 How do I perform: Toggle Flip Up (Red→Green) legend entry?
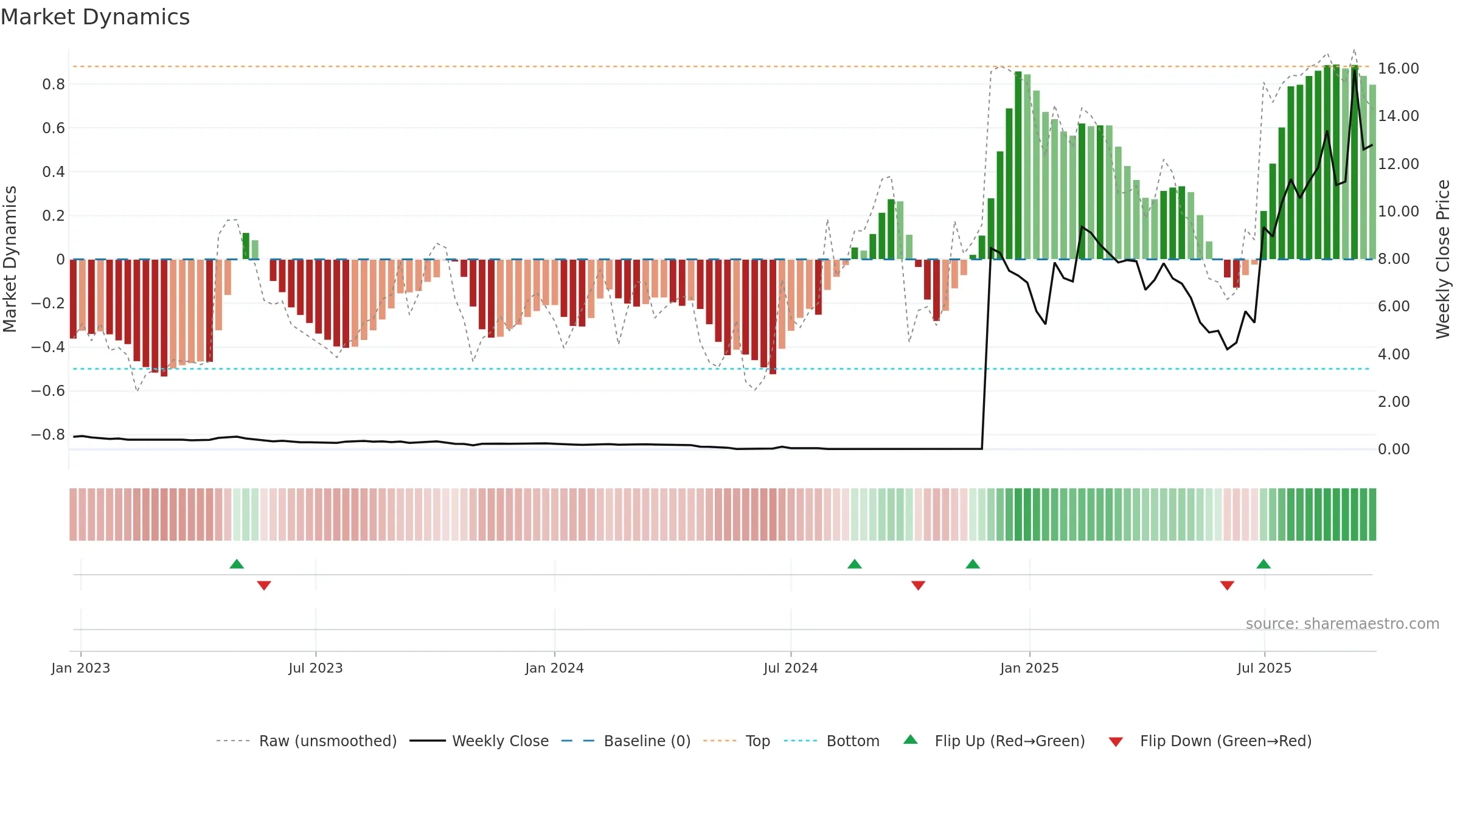click(994, 741)
